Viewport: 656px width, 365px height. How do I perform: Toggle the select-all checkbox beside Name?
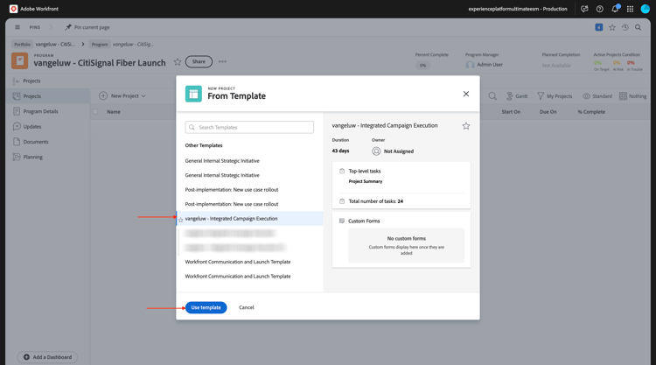95,112
